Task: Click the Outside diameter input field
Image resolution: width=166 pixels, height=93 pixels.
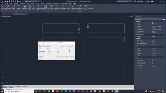Action: pyautogui.click(x=51, y=49)
